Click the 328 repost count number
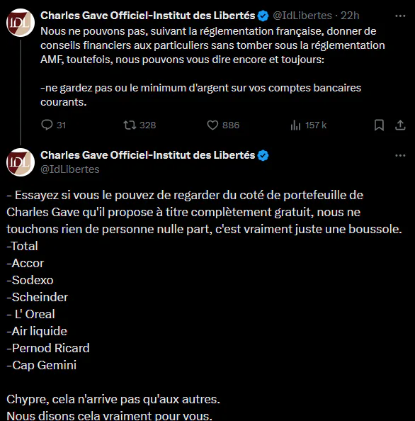Screen dimensions: 415x421 [148, 125]
